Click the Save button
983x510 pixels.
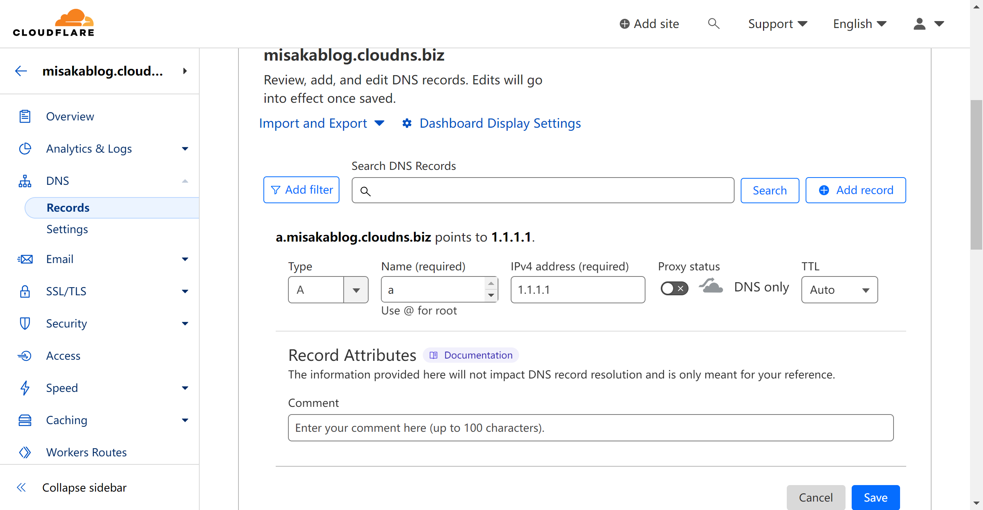875,497
